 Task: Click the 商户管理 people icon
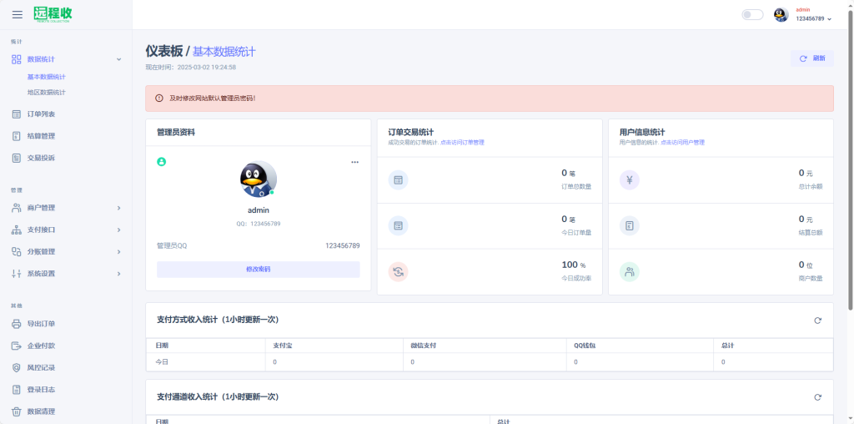pos(17,208)
